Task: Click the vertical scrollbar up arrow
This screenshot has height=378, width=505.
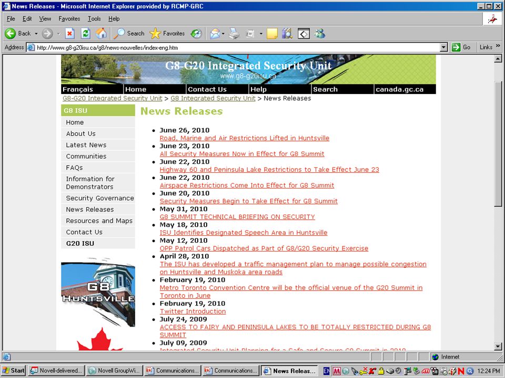Action: click(x=498, y=58)
